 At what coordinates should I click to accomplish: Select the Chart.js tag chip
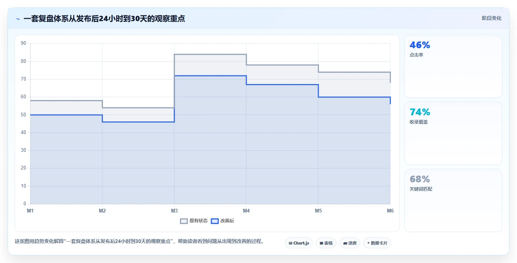pyautogui.click(x=299, y=243)
